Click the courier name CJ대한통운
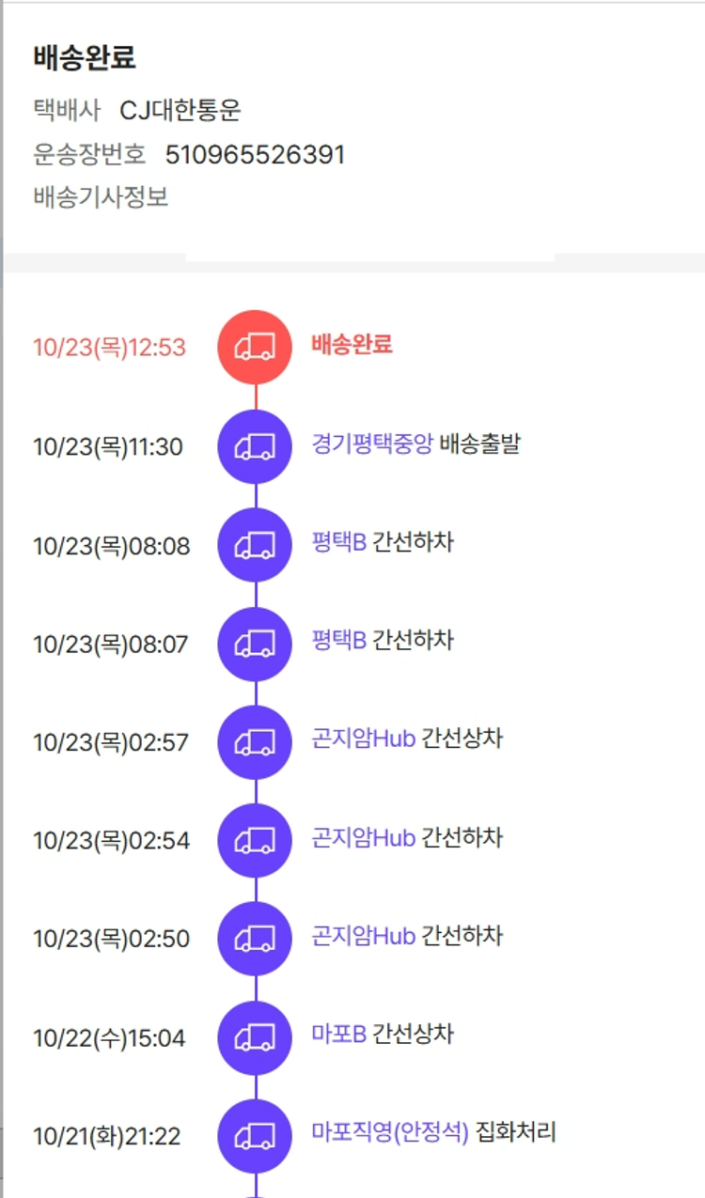This screenshot has height=1198, width=705. (180, 111)
